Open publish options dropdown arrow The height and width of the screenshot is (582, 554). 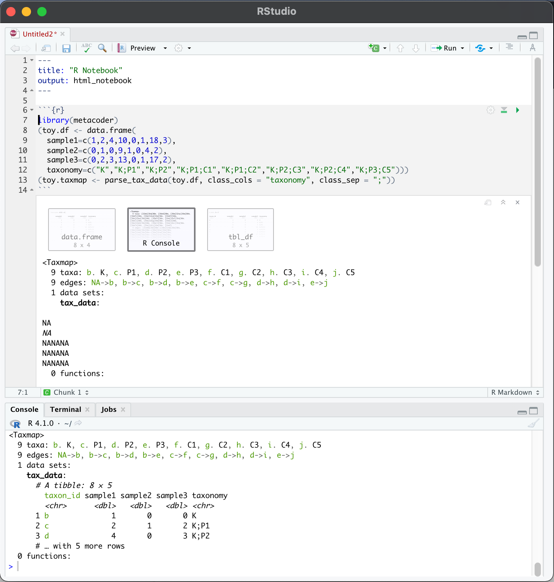(491, 48)
